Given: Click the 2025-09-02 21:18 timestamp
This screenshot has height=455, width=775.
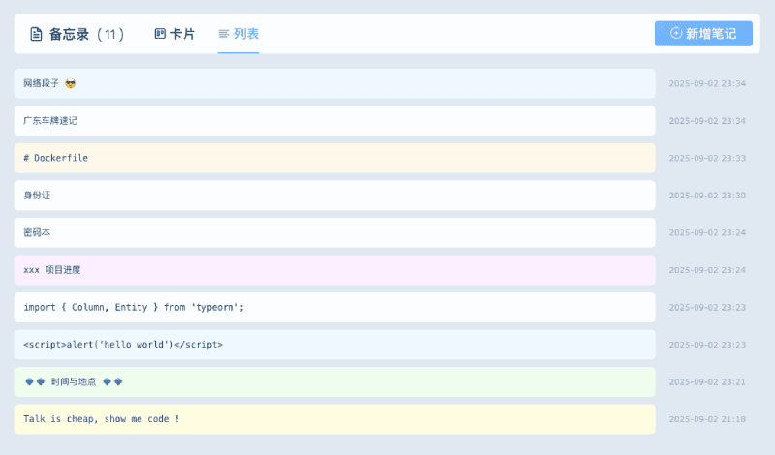Looking at the screenshot, I should pyautogui.click(x=707, y=419).
